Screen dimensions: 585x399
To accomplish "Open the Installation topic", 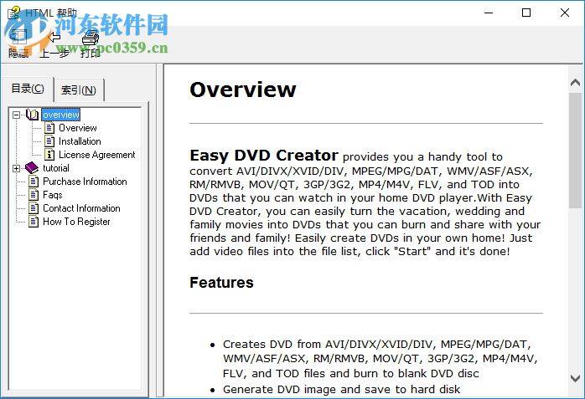I will [x=80, y=141].
